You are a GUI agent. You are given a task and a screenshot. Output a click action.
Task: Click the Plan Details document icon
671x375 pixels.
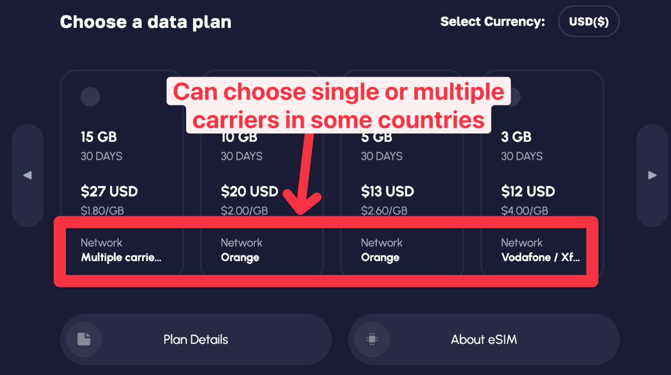[x=84, y=339]
